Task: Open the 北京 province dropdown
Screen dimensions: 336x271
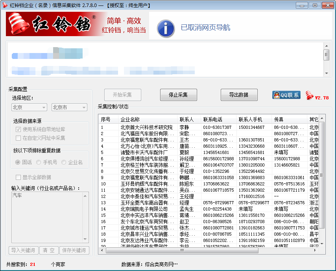Action: tap(29, 107)
